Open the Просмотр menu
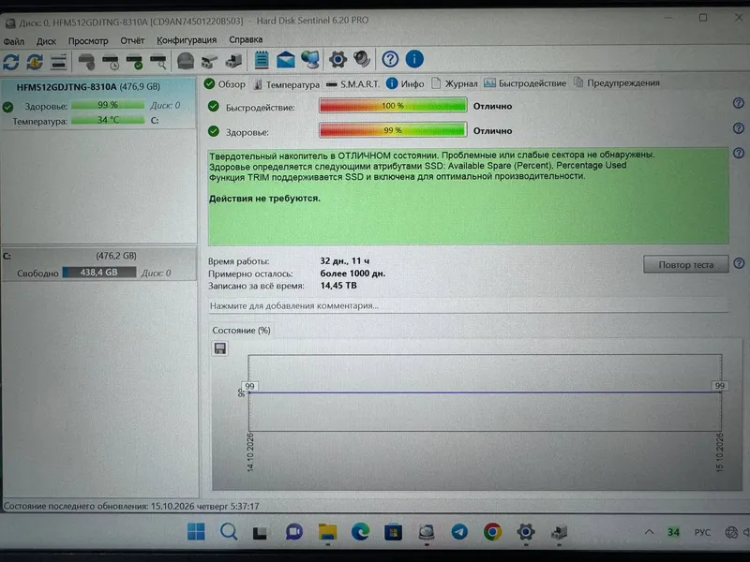 tap(88, 41)
